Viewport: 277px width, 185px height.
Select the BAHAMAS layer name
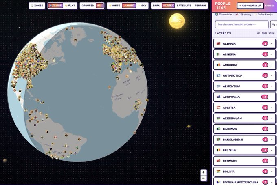tap(230, 129)
